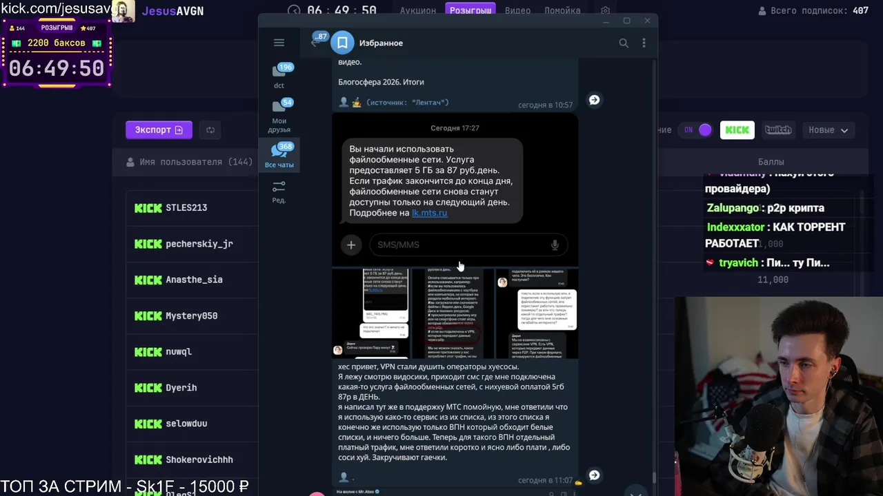Click the KICK logo beside STLES213
The image size is (883, 496).
148,207
